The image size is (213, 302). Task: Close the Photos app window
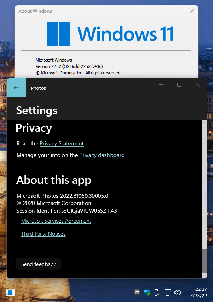(x=198, y=85)
